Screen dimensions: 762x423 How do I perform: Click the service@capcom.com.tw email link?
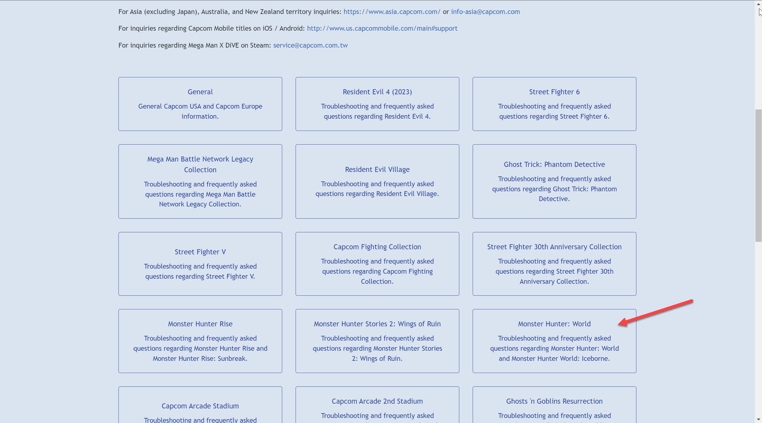[310, 45]
